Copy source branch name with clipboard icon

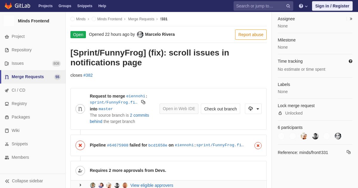point(143,102)
